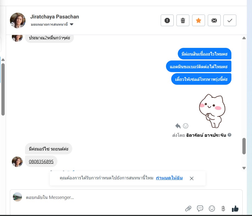Image resolution: width=252 pixels, height=216 pixels.
Task: Click the left panel scrollbar thumb
Action: click(x=3, y=89)
